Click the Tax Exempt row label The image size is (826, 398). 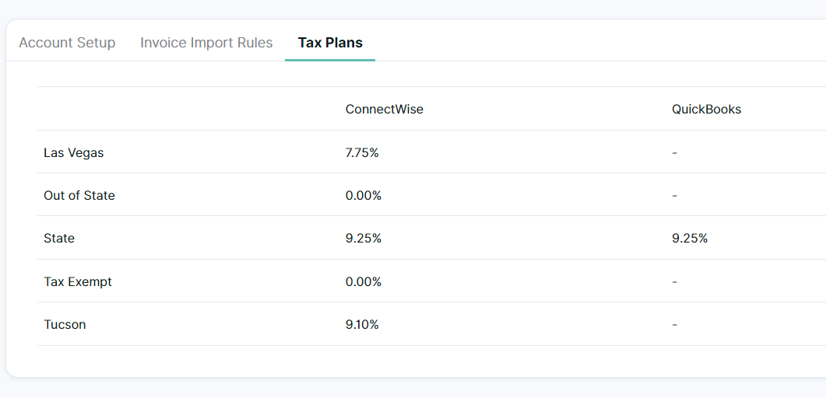tap(78, 282)
